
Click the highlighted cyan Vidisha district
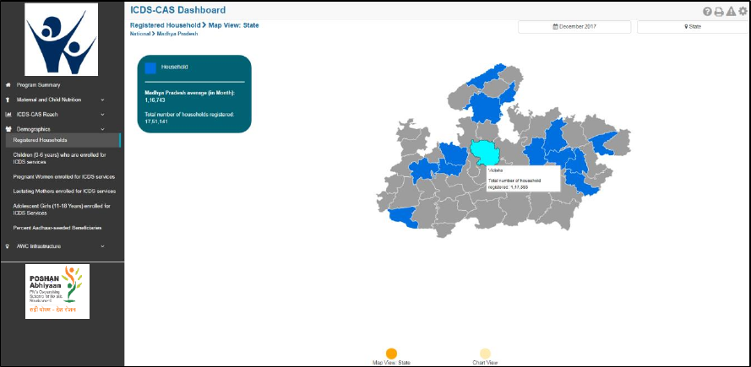click(483, 150)
